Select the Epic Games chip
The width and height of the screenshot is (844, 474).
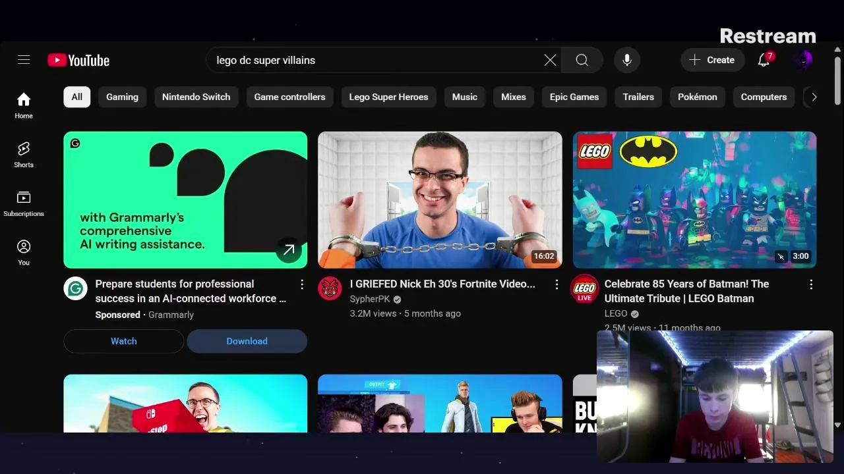click(x=574, y=97)
